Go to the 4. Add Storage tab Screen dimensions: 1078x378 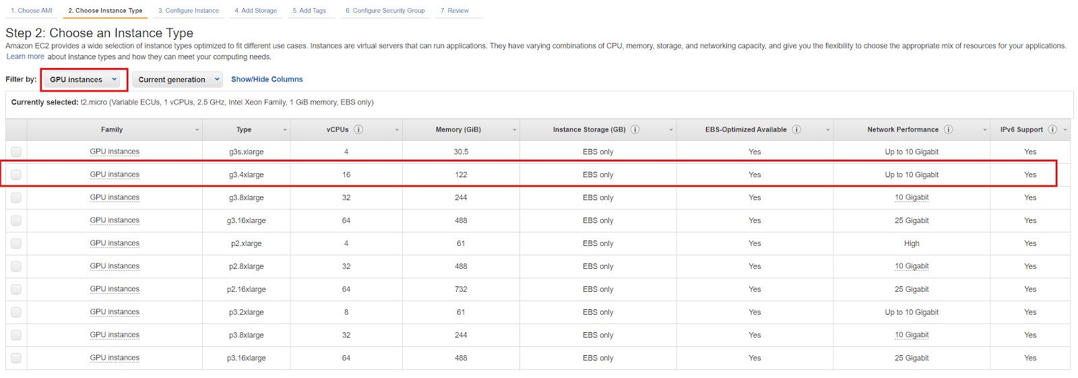click(256, 11)
